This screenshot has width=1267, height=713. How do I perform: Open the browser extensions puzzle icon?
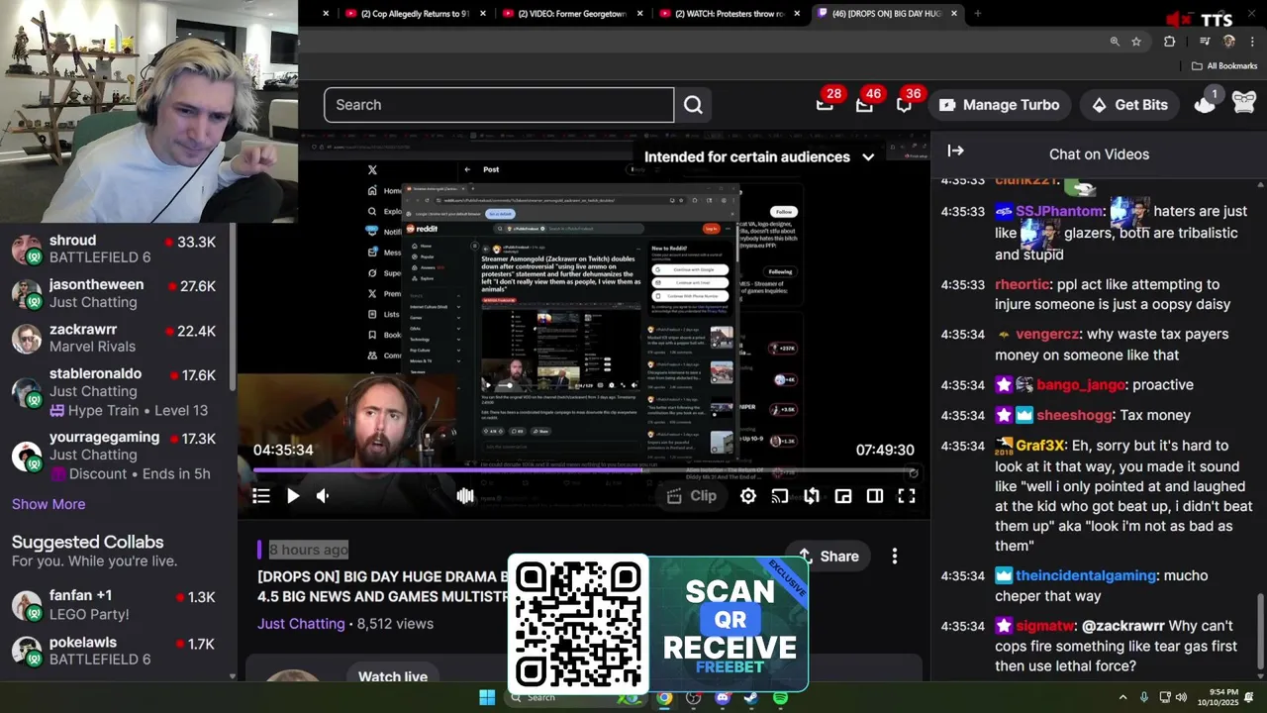coord(1170,42)
